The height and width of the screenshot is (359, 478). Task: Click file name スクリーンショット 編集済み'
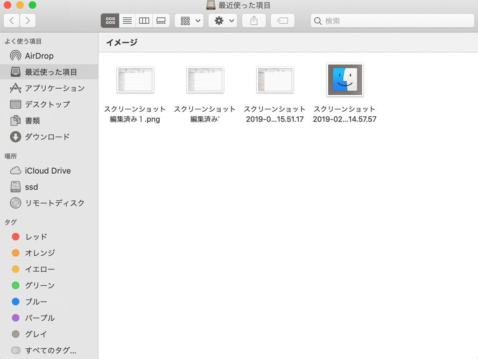tap(205, 114)
